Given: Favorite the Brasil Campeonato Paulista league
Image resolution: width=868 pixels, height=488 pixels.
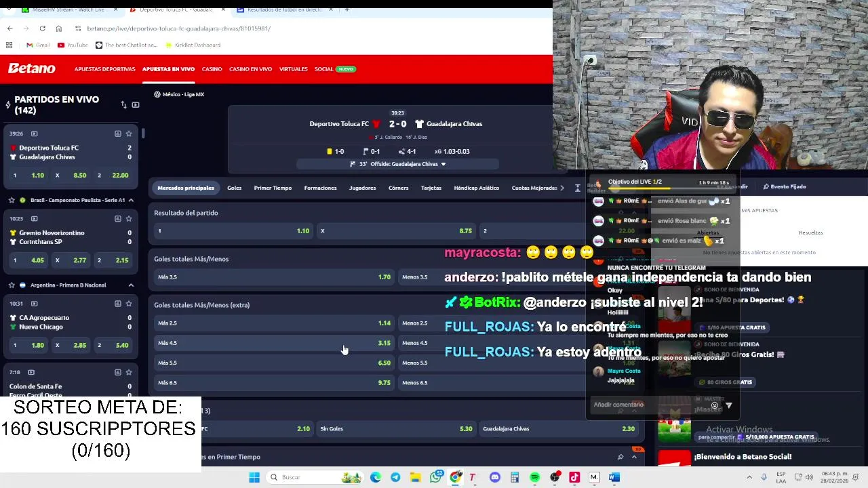Looking at the screenshot, I should click(x=12, y=200).
